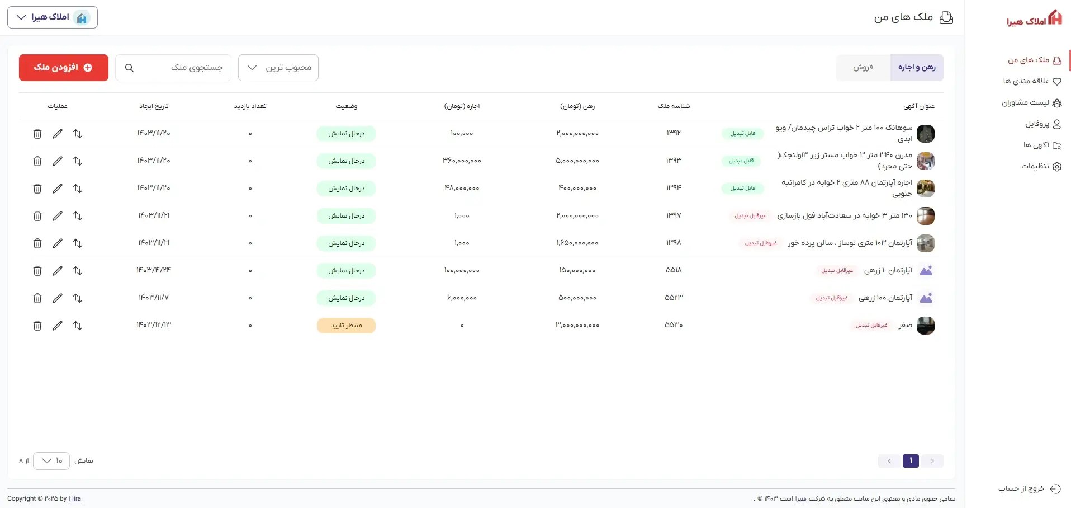Click pencil edit icon for listing ۵۵۱۸
Viewport: 1071px width, 508px height.
[x=58, y=271]
